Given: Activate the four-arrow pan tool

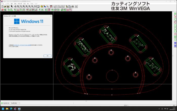Looking at the screenshot, I should click(15, 6).
